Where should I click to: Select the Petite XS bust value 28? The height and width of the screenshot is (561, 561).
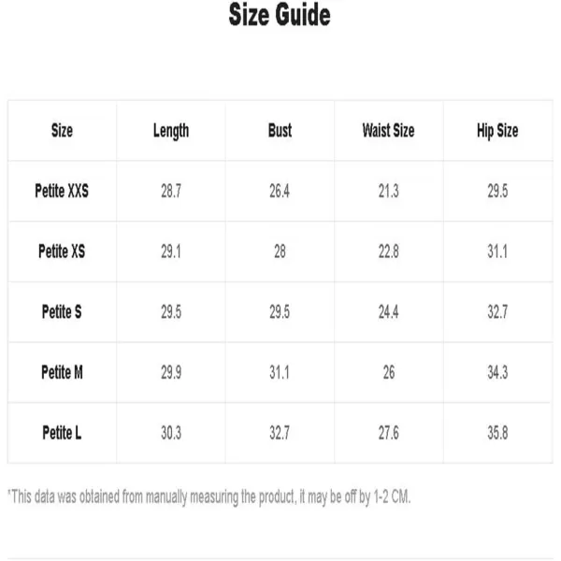pyautogui.click(x=280, y=252)
